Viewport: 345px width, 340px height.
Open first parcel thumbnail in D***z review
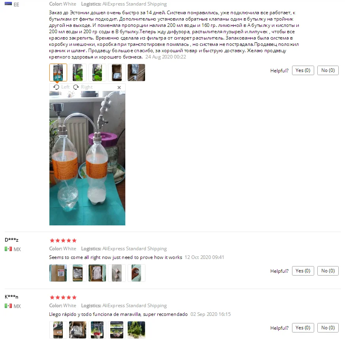(x=58, y=273)
